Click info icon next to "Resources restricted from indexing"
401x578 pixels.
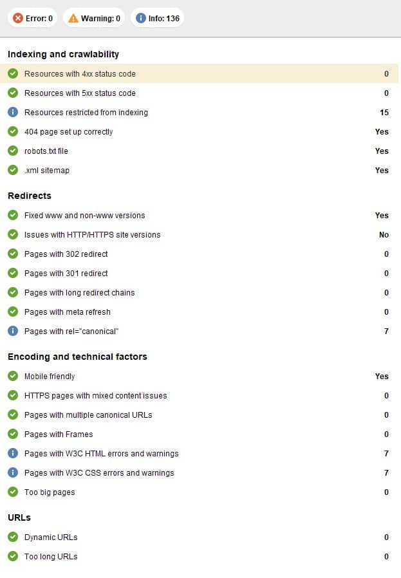click(12, 112)
